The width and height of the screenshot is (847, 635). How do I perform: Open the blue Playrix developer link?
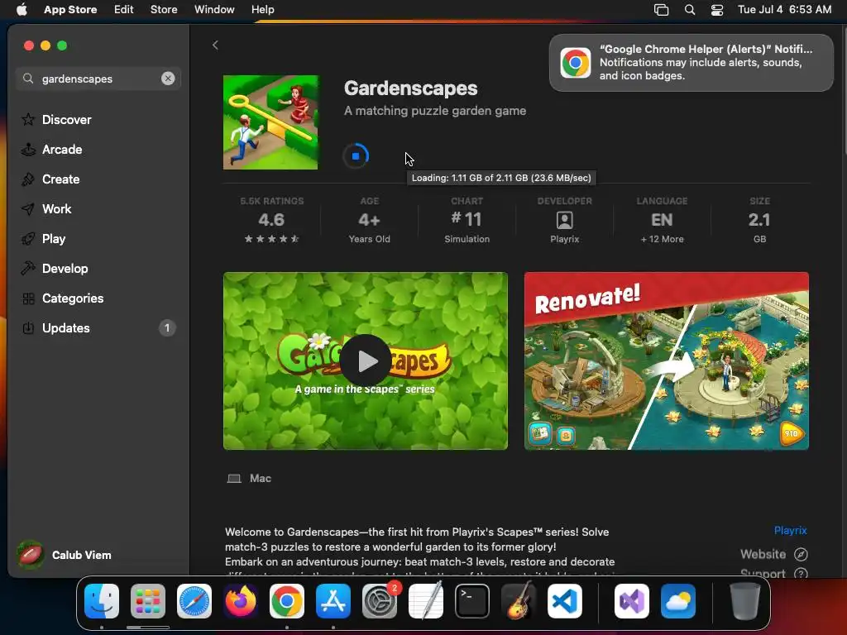click(x=790, y=530)
